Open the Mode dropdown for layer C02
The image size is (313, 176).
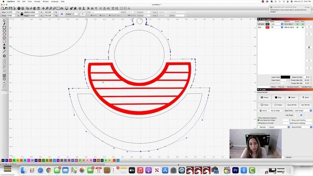[277, 27]
